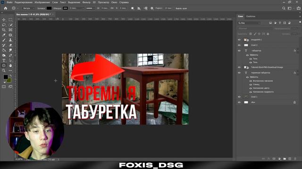302x169 pixels.
Task: Click the delete layer trash icon
Action: [x=295, y=159]
